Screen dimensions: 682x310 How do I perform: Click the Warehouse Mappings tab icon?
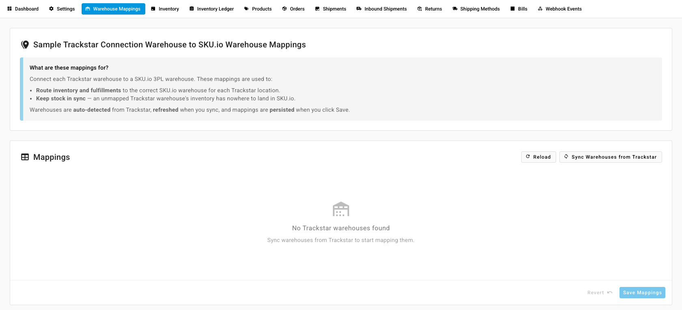(88, 8)
